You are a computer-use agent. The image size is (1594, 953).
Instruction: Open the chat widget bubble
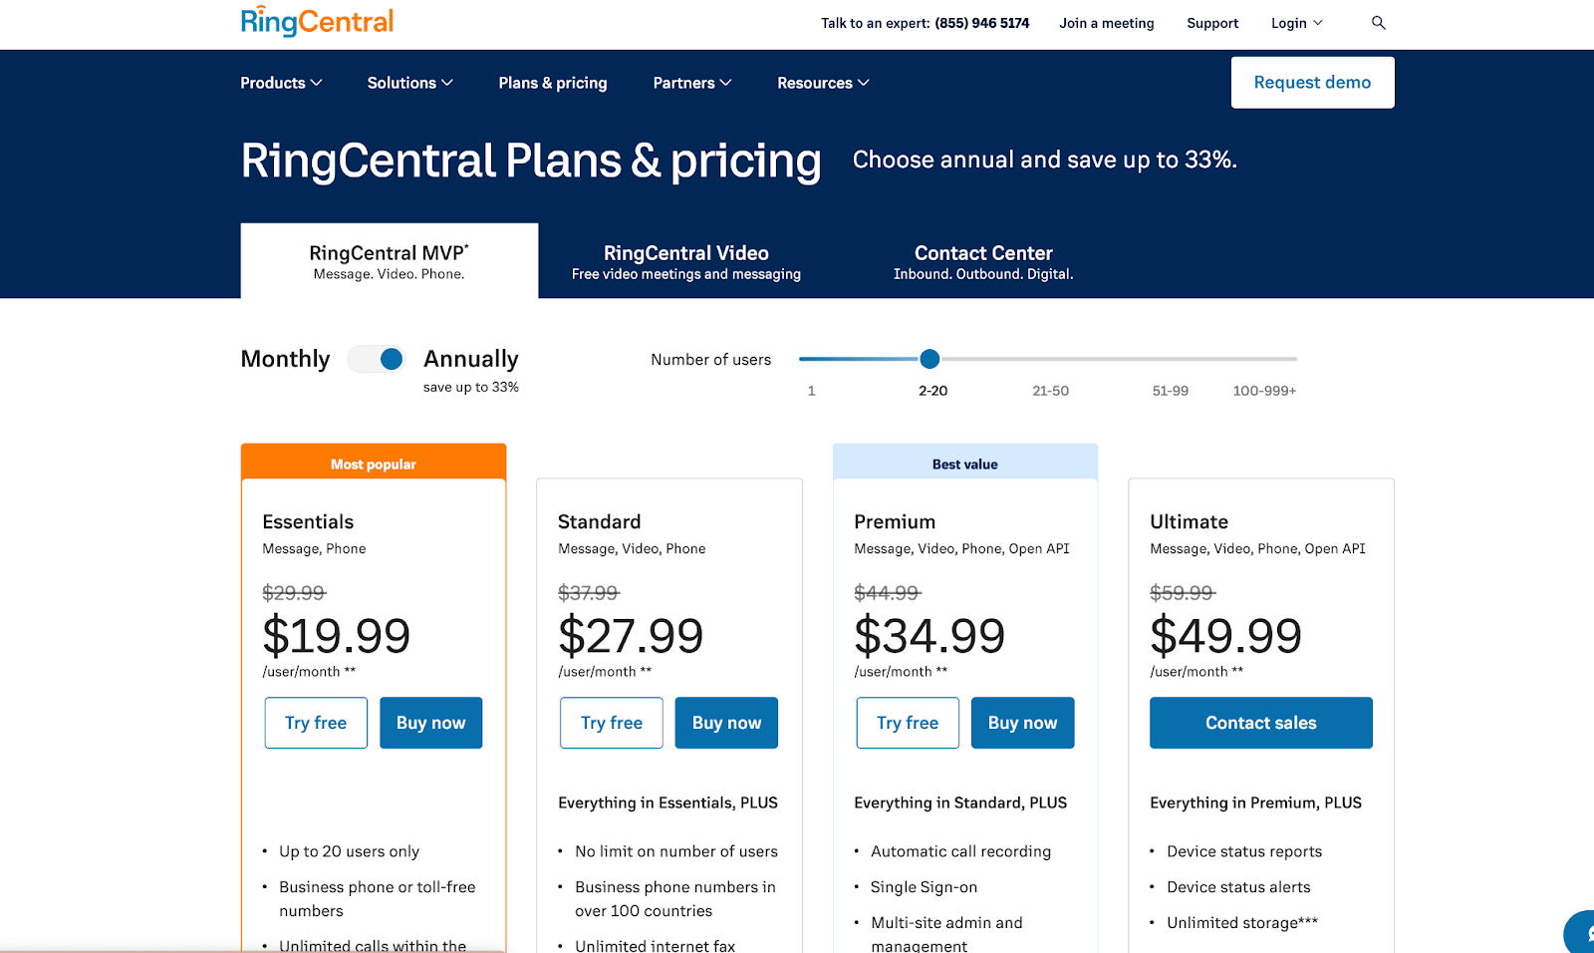[x=1580, y=934]
